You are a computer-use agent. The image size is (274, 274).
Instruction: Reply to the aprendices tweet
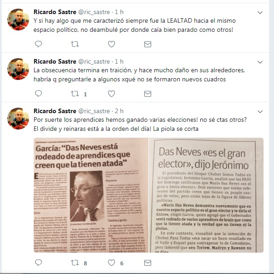38,263
